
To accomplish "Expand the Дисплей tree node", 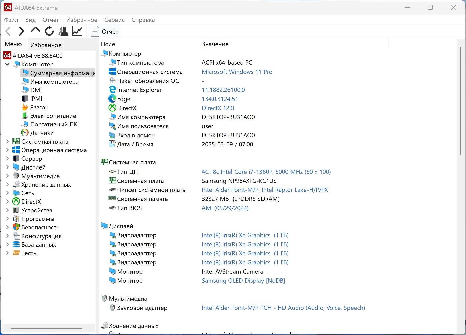I will pos(7,167).
